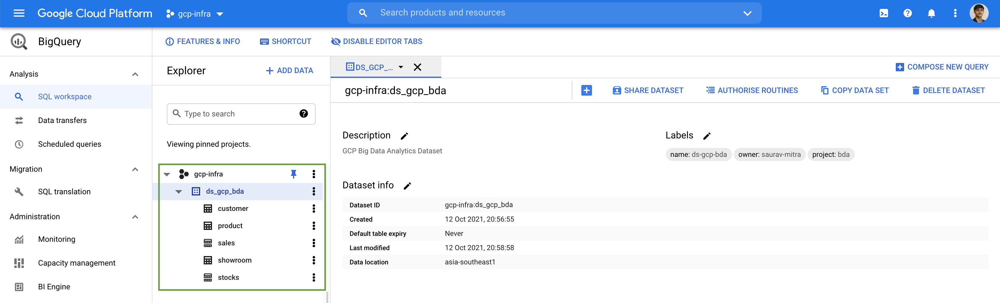Edit Dataset info details
Screen dimensions: 1000x303
[407, 186]
